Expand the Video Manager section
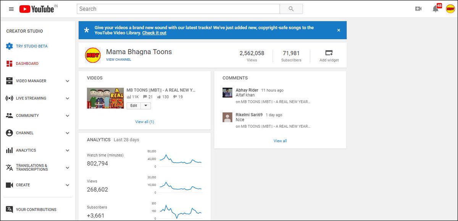Image resolution: width=458 pixels, height=221 pixels. [68, 81]
